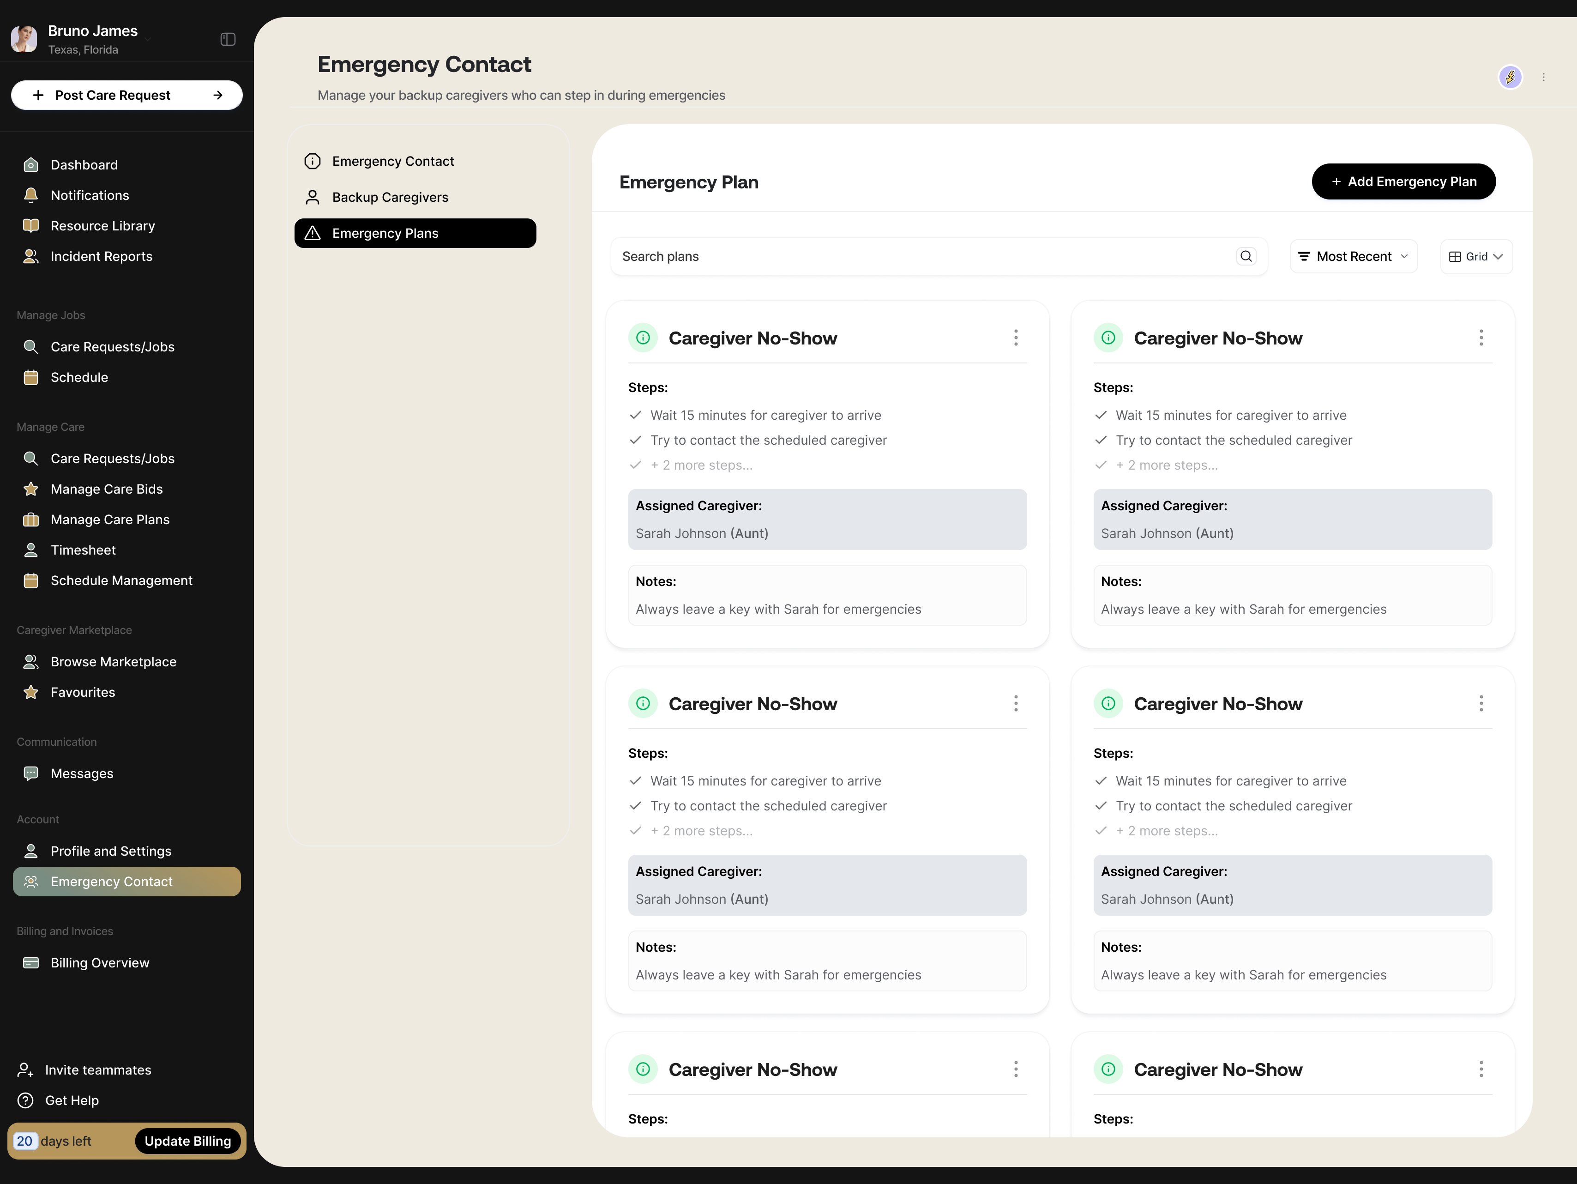Select the Emergency Plans tab
Viewport: 1577px width, 1184px height.
[x=415, y=233]
